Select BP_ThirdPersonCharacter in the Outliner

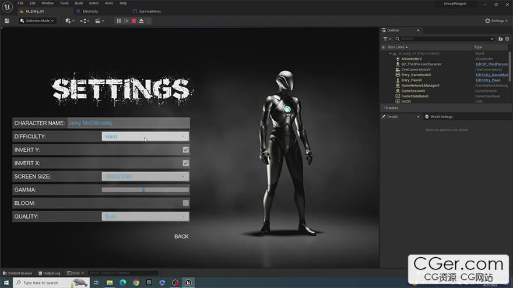[x=421, y=65]
